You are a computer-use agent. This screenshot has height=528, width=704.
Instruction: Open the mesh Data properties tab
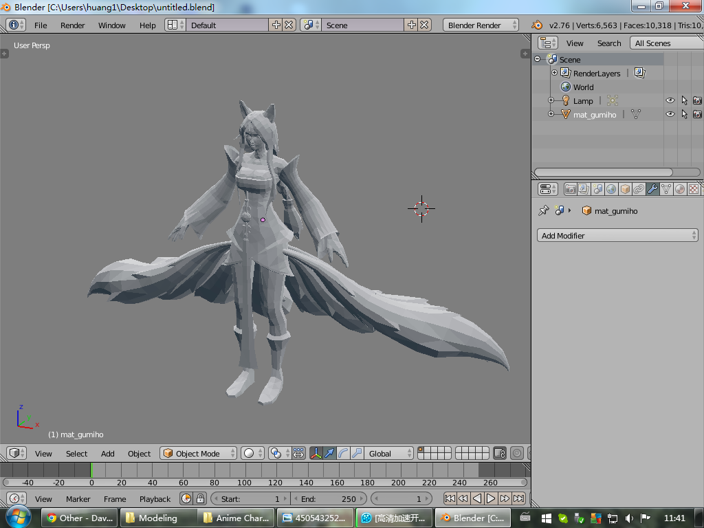(x=666, y=189)
